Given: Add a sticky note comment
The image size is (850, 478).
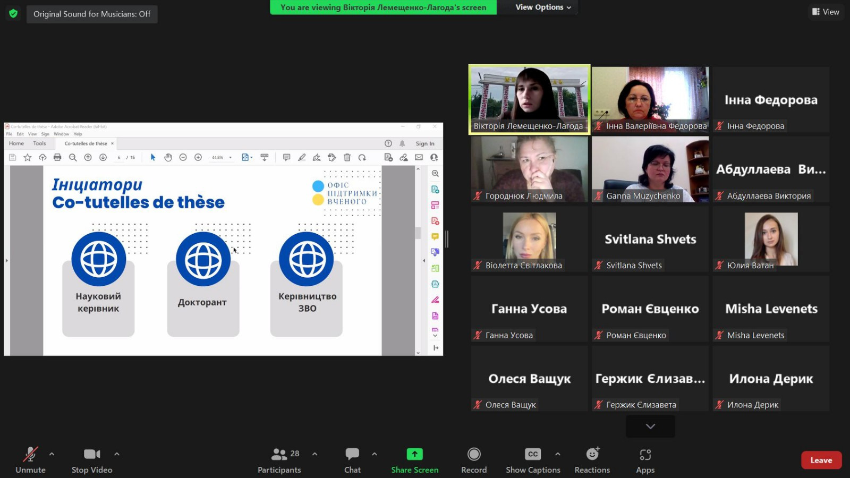Looking at the screenshot, I should [286, 157].
